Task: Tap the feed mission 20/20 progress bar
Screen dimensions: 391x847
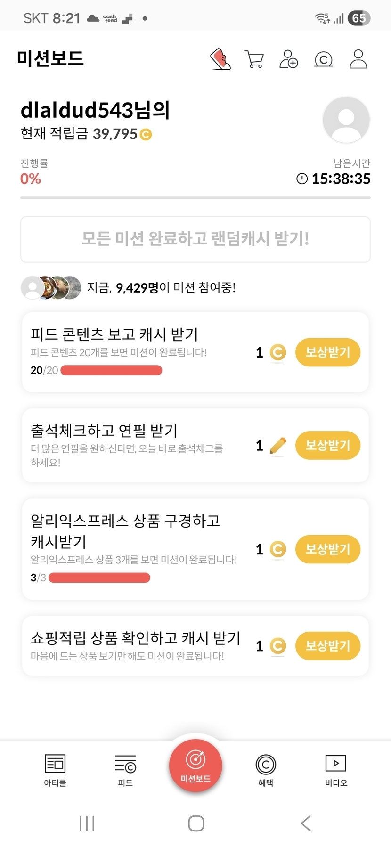Action: 111,371
